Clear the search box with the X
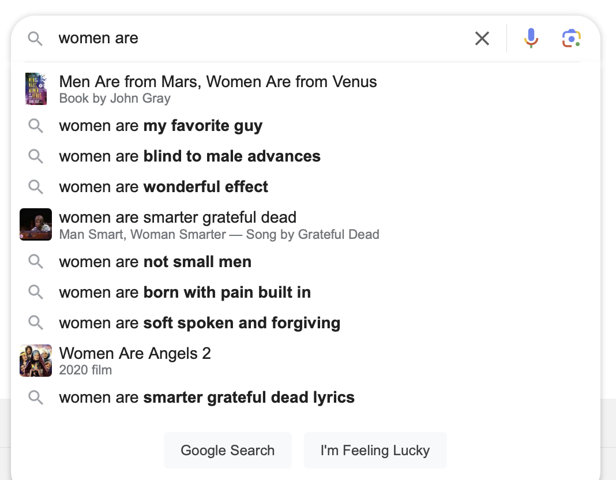Viewport: 616px width, 480px height. 482,39
